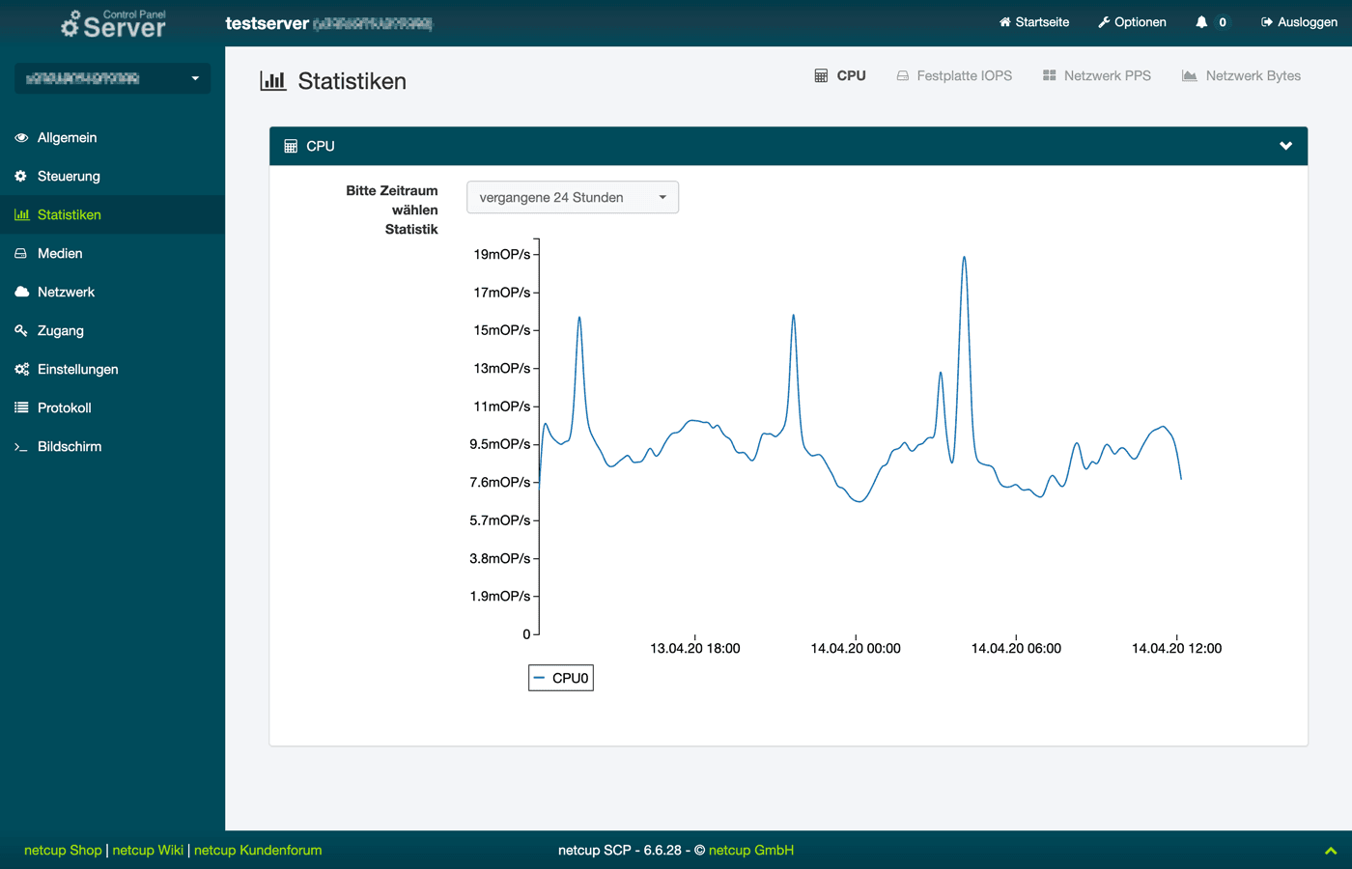This screenshot has width=1352, height=869.
Task: Open the Netzwerk Bytes tab
Action: point(1241,76)
